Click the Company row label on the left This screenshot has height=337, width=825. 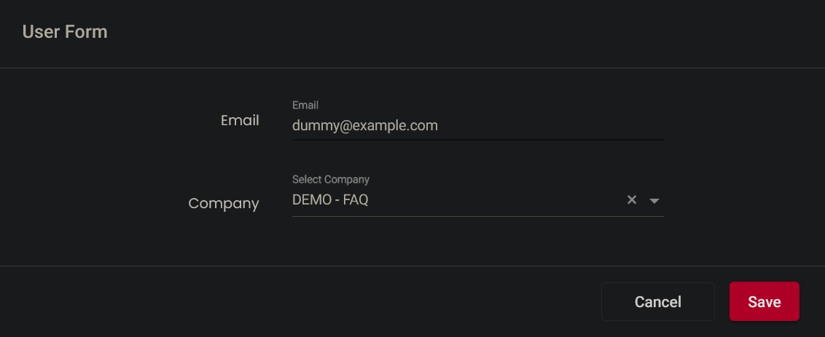(224, 204)
